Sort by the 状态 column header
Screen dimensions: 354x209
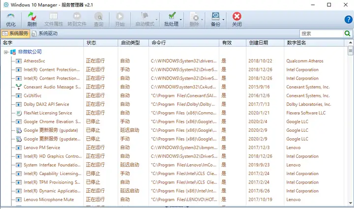(101, 43)
